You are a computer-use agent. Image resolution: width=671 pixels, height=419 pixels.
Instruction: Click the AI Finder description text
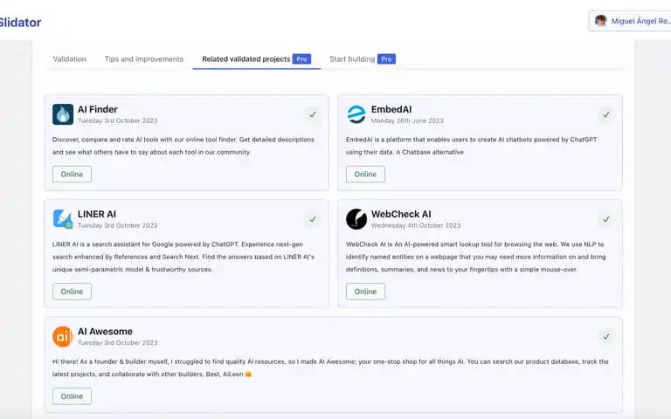tap(183, 146)
